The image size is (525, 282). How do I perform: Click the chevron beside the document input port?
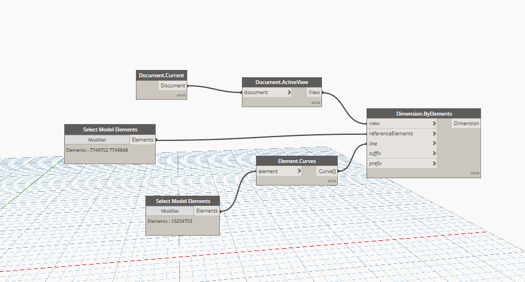coord(289,92)
